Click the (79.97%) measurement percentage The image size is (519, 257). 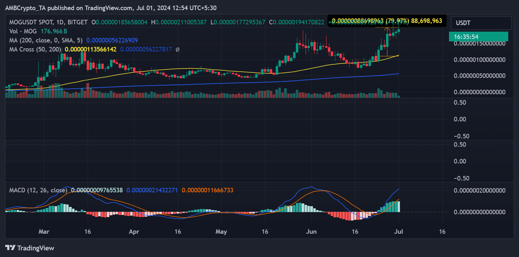click(397, 21)
